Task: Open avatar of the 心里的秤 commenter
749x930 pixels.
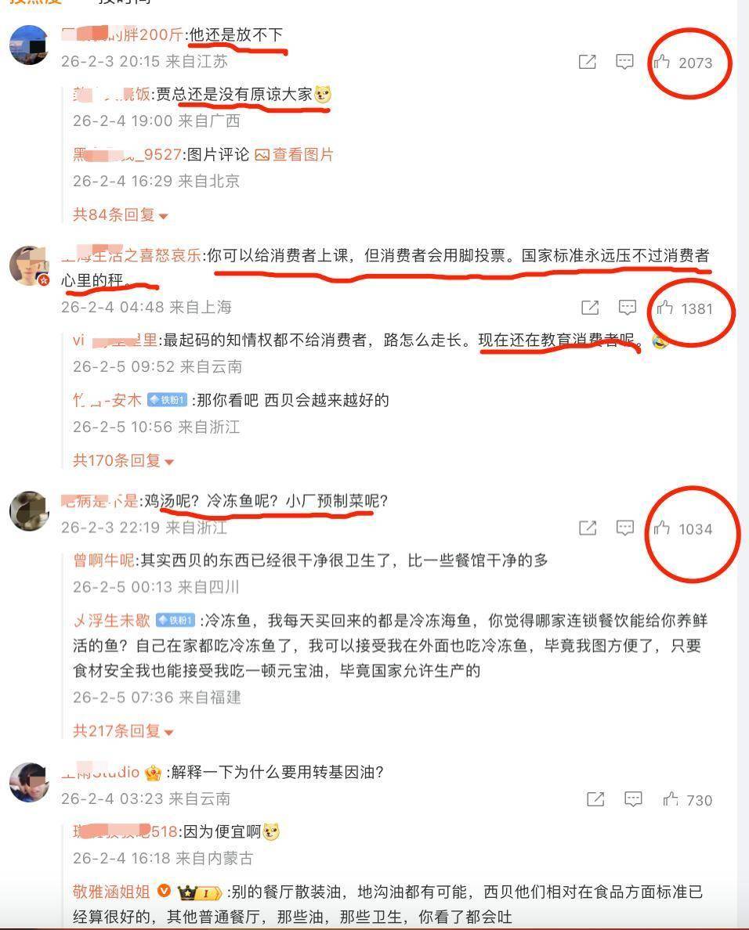Action: 29,265
